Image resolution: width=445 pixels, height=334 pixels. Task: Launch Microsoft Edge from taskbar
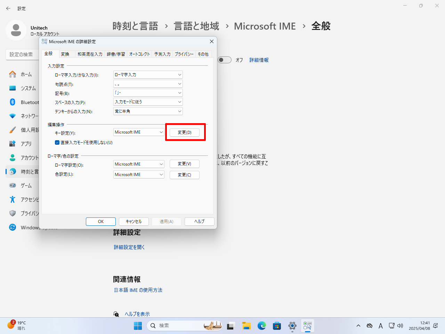(x=262, y=326)
